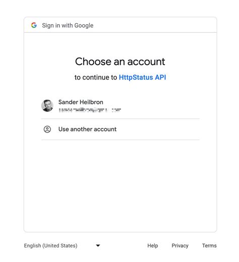Viewport: 239px width, 262px height.
Task: Choose the Sander Heilbron account name
Action: coord(81,102)
